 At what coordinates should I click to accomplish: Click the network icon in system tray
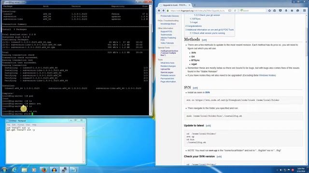pos(285,170)
